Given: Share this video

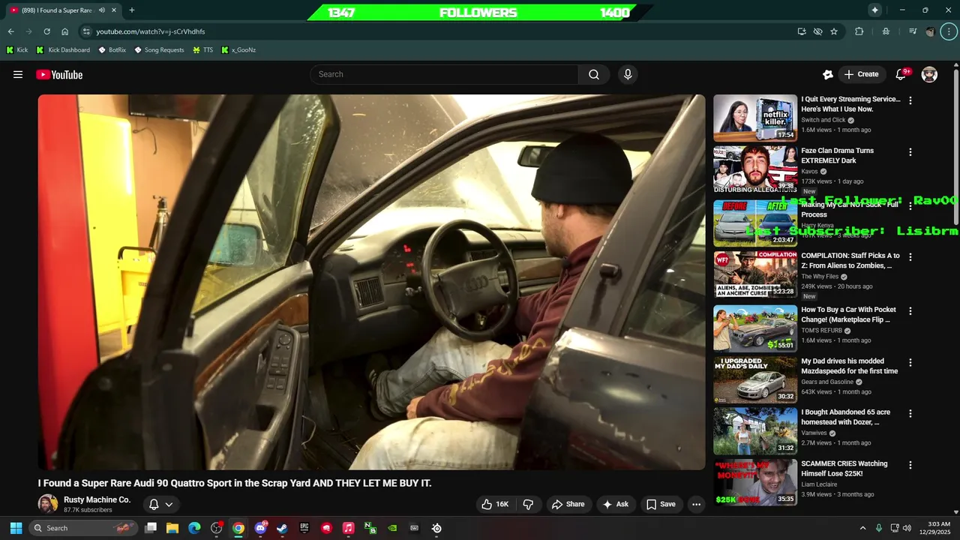Looking at the screenshot, I should [x=568, y=504].
